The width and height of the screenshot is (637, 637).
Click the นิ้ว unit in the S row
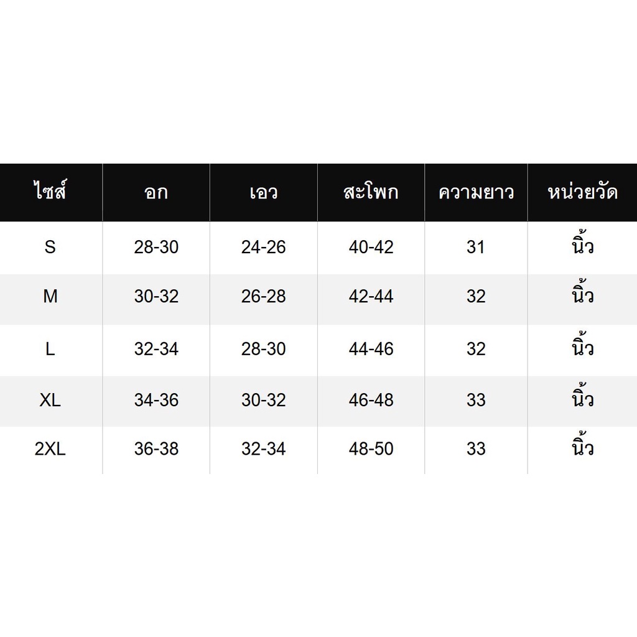582,243
